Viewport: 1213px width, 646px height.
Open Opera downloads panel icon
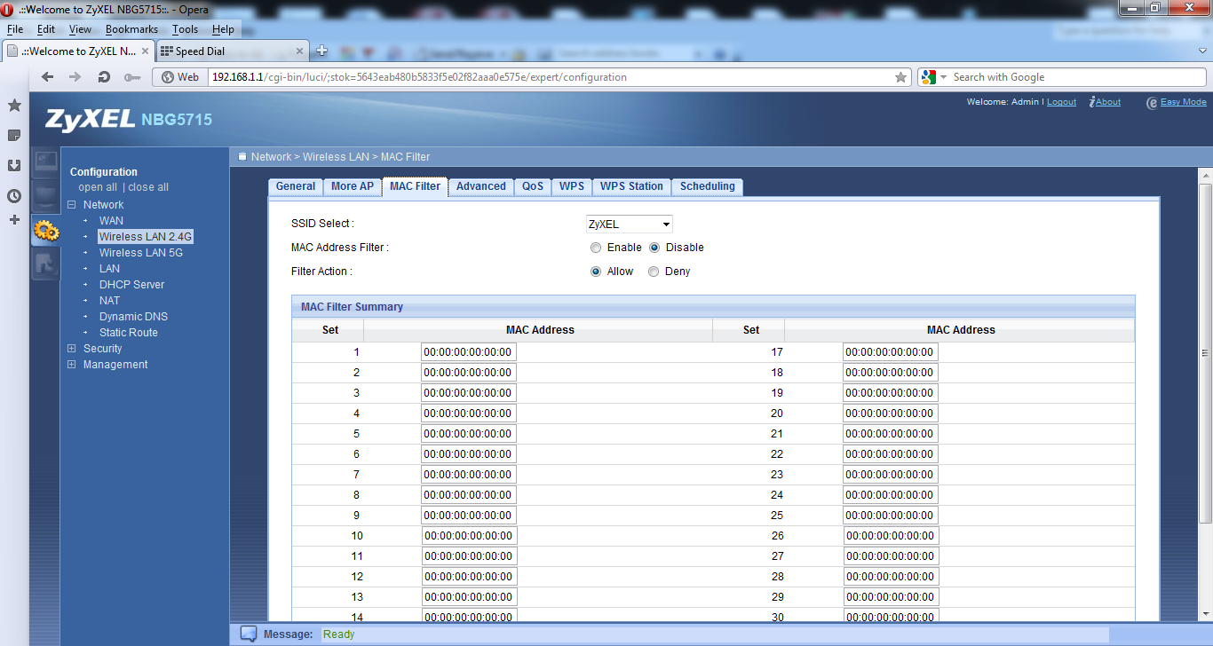point(14,166)
